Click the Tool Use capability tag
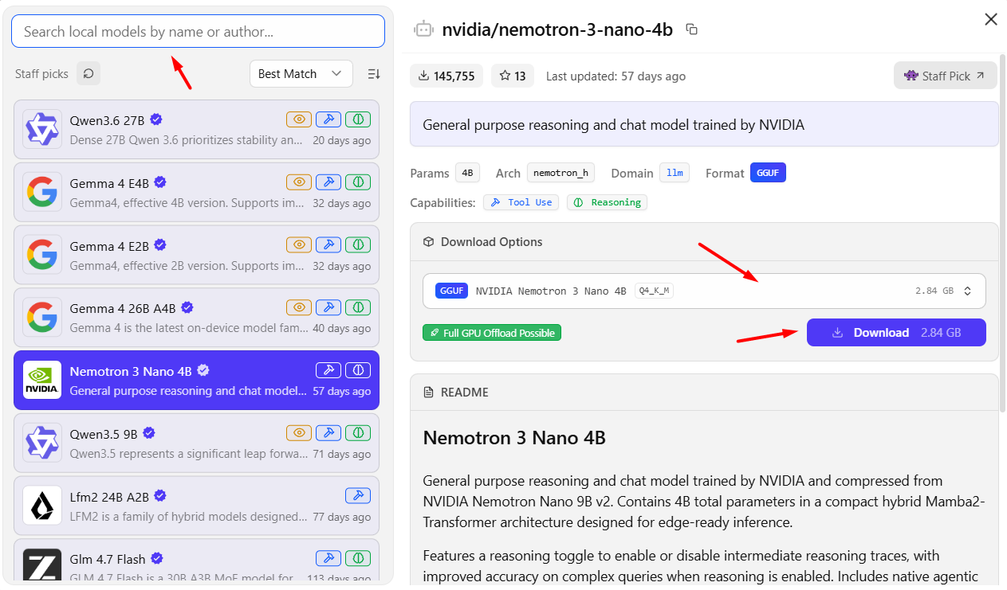 [x=521, y=202]
